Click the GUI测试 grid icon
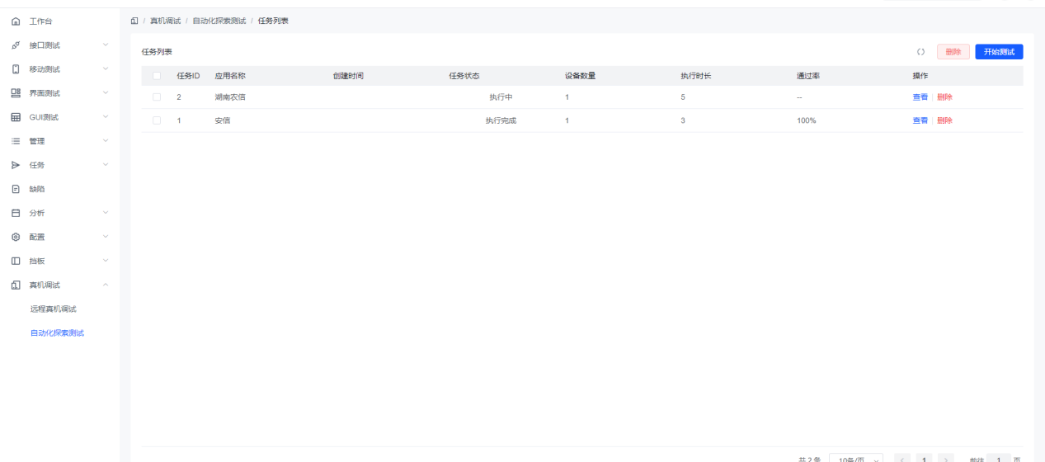Screen dimensions: 1045x462 point(15,116)
